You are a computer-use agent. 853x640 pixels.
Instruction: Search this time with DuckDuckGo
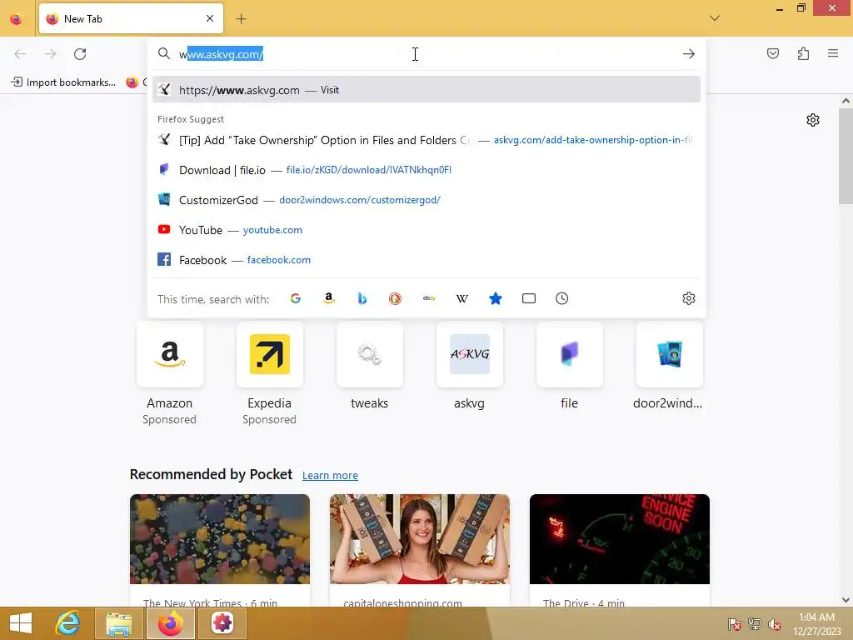395,298
